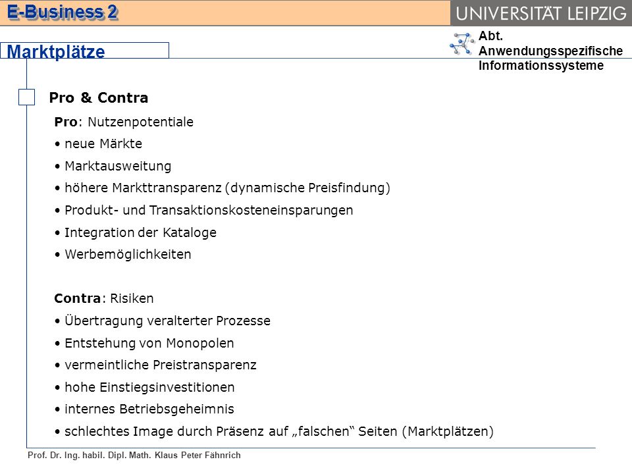632x474 pixels.
Task: Select the E-Business 2 header title
Action: [63, 12]
